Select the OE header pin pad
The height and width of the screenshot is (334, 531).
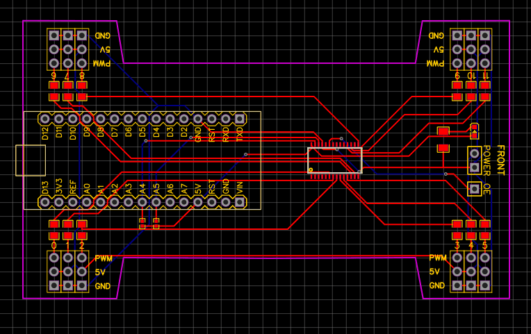coord(474,188)
